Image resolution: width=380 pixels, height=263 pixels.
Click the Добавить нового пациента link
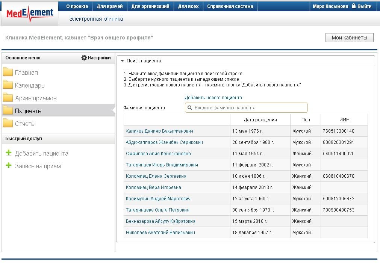pyautogui.click(x=213, y=98)
